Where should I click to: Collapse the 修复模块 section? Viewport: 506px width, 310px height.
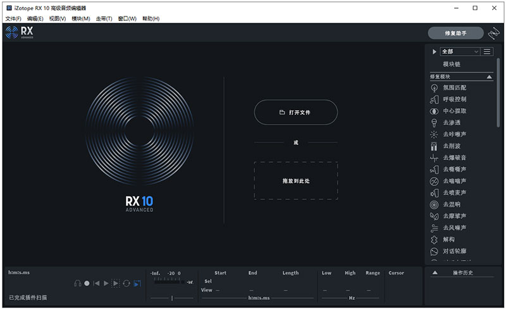(489, 77)
